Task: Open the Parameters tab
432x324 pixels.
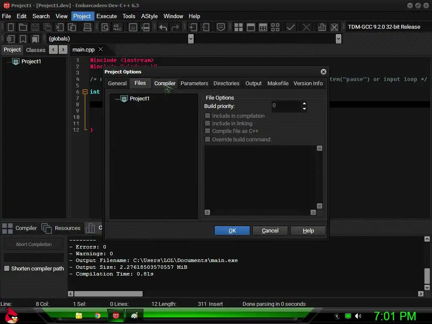Action: [194, 83]
